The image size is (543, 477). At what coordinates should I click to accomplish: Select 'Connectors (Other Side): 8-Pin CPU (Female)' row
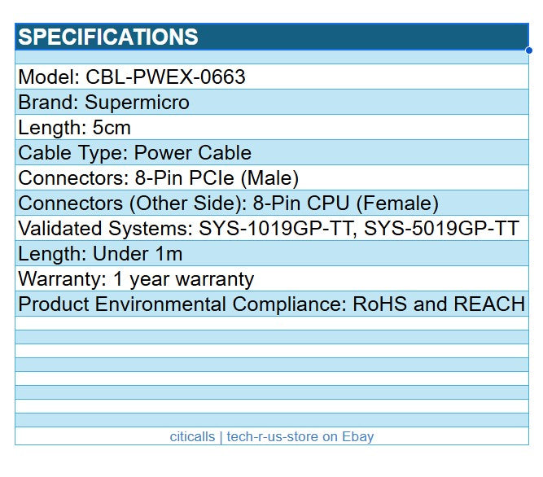click(272, 203)
